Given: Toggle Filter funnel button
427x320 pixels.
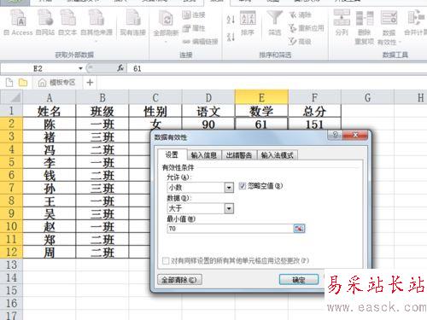Looking at the screenshot, I should [x=275, y=23].
